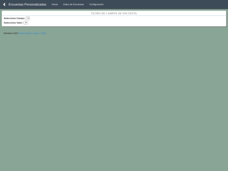Click the Version 1.0.0 text
The width and height of the screenshot is (228, 171).
pyautogui.click(x=11, y=33)
